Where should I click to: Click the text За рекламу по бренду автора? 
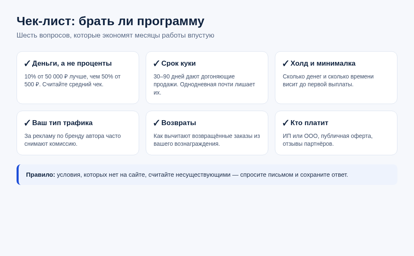point(72,140)
